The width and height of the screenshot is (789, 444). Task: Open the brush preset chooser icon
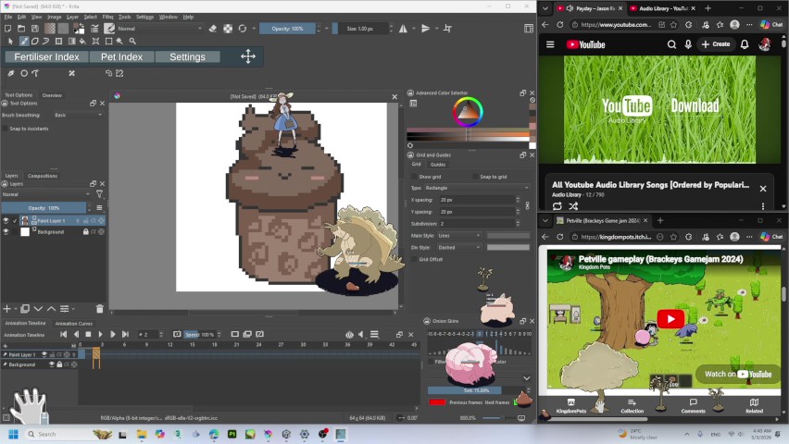click(108, 29)
